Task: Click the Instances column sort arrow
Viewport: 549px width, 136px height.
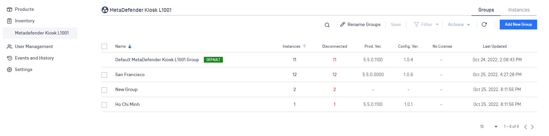Action: (x=304, y=46)
